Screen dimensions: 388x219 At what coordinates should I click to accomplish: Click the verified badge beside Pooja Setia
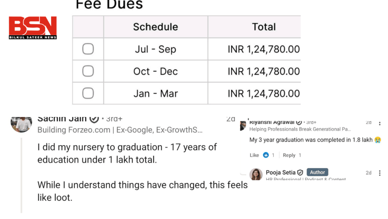[300, 172]
